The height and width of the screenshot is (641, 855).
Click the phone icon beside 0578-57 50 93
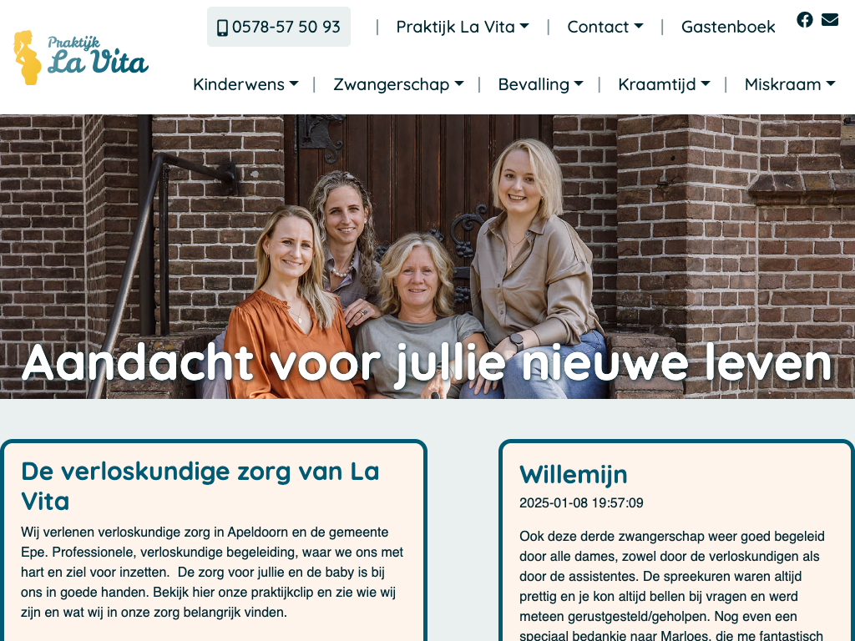coord(222,28)
